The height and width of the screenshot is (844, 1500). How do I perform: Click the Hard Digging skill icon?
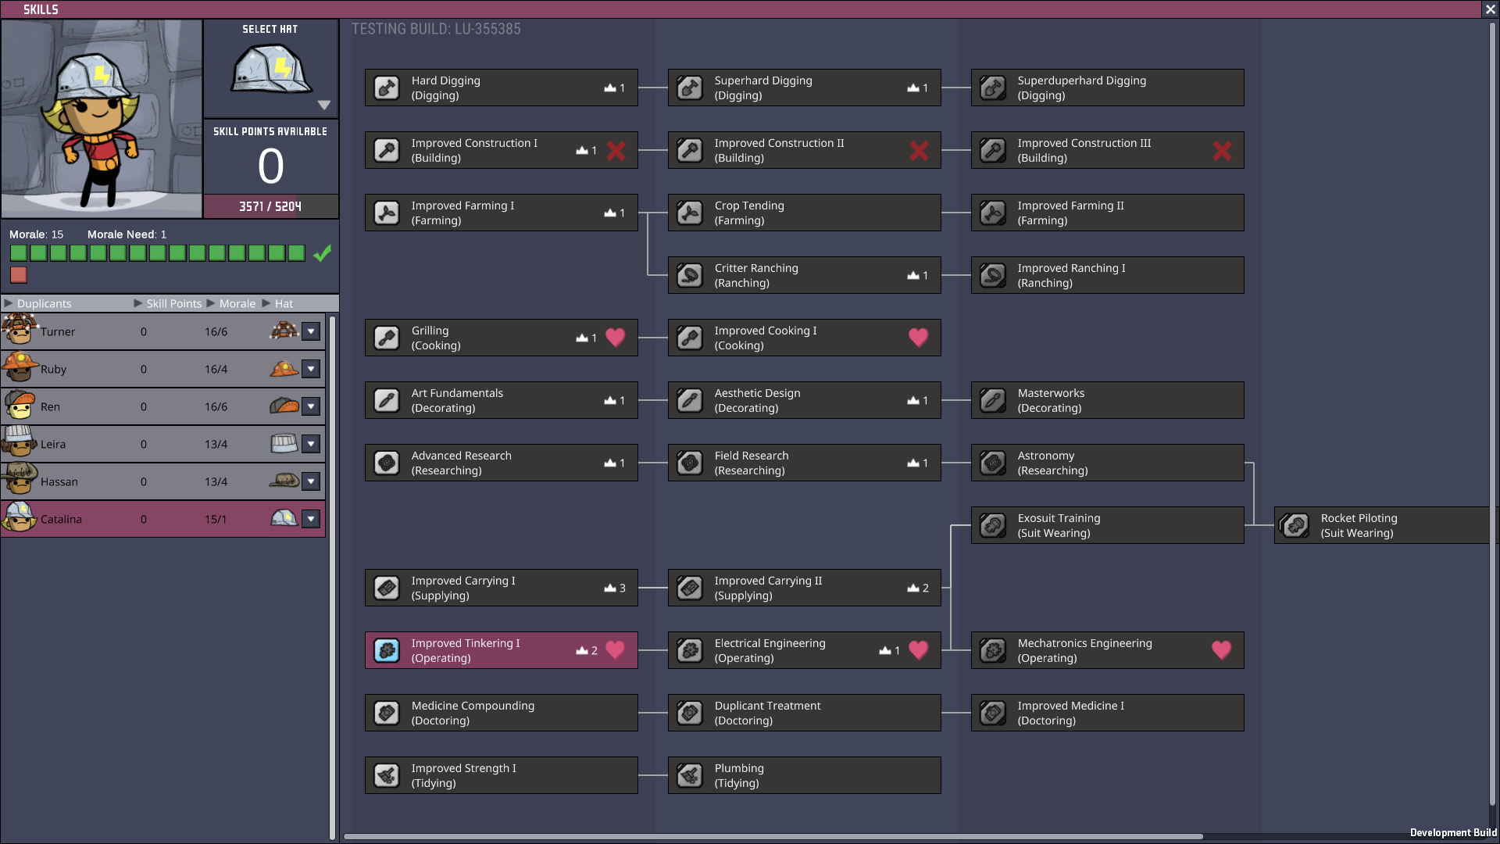tap(387, 88)
